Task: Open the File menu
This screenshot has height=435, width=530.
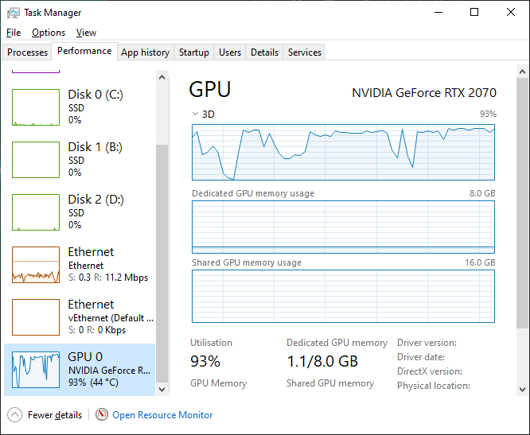Action: click(x=14, y=33)
